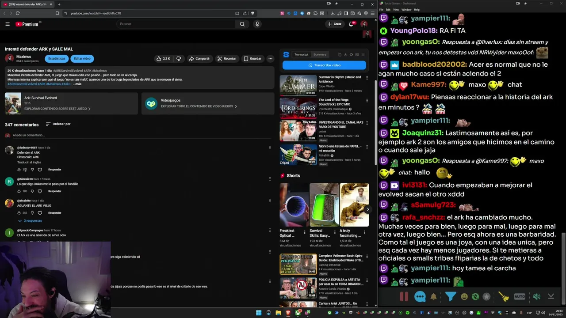The image size is (566, 318).
Task: Clear chat with the yellow broom icon
Action: (x=504, y=297)
